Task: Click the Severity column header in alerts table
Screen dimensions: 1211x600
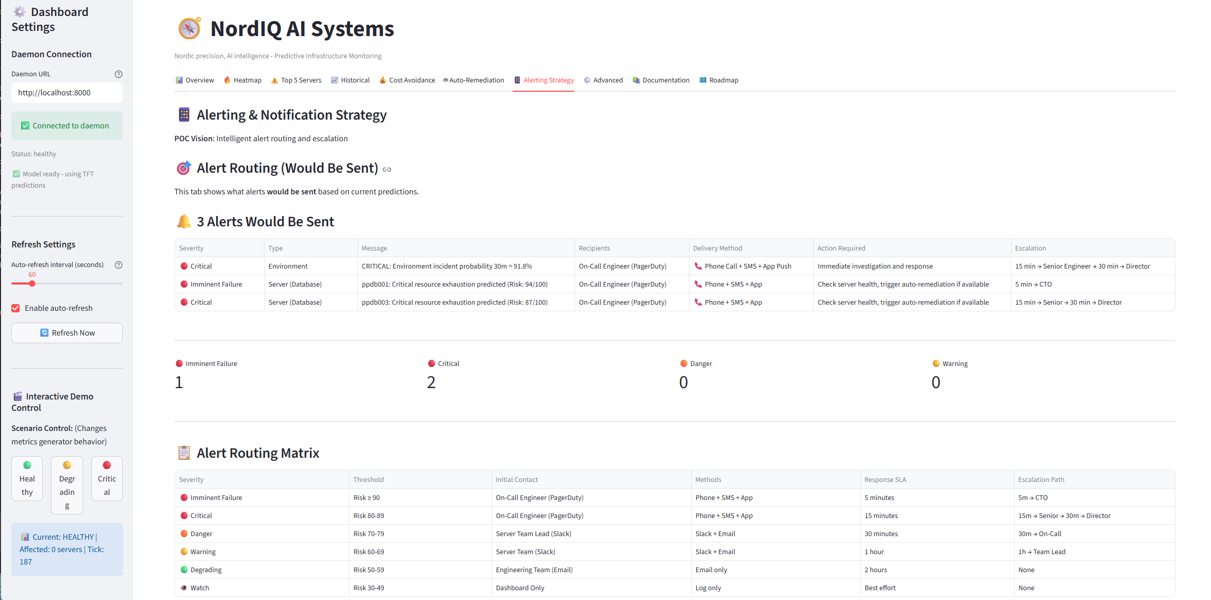Action: pyautogui.click(x=191, y=248)
